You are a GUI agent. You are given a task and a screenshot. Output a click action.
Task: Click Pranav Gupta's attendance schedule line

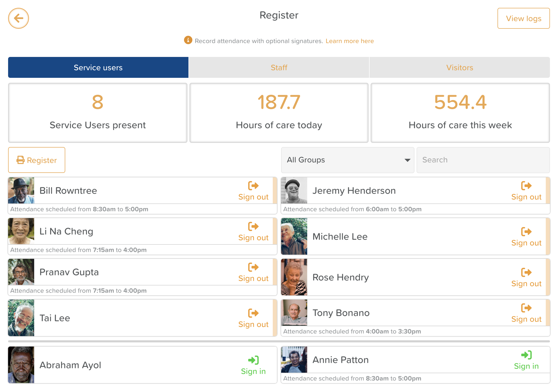coord(78,291)
